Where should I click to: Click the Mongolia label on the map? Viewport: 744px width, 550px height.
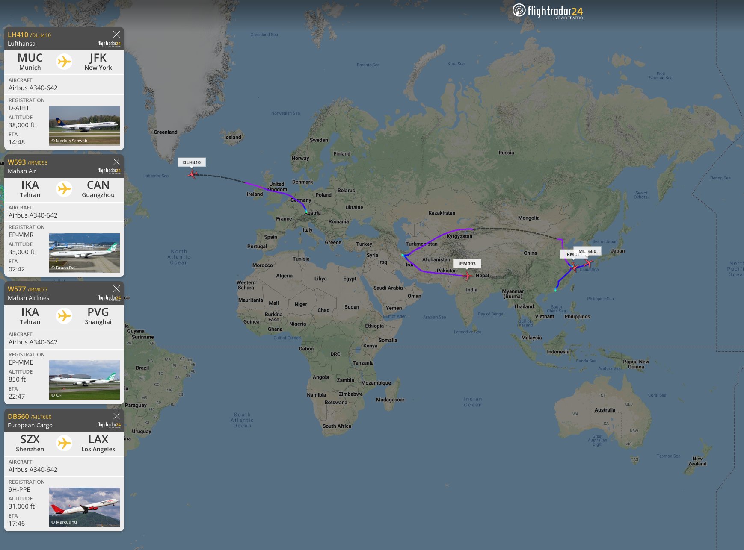529,218
